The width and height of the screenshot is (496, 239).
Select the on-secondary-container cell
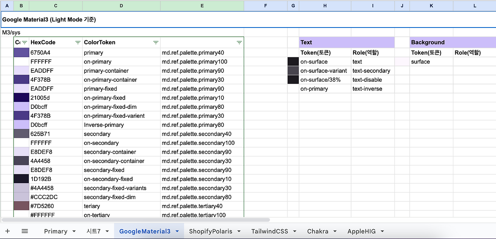pyautogui.click(x=122, y=161)
